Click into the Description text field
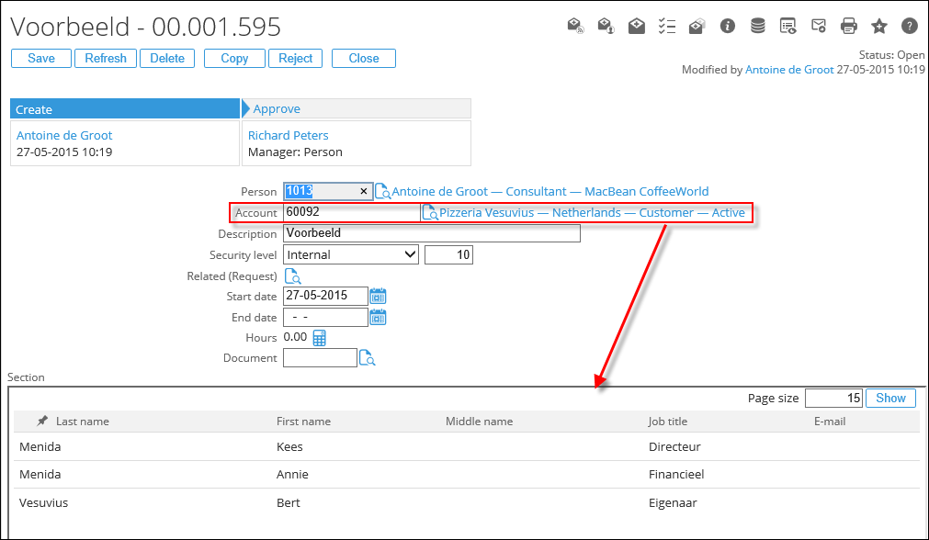 coord(431,233)
